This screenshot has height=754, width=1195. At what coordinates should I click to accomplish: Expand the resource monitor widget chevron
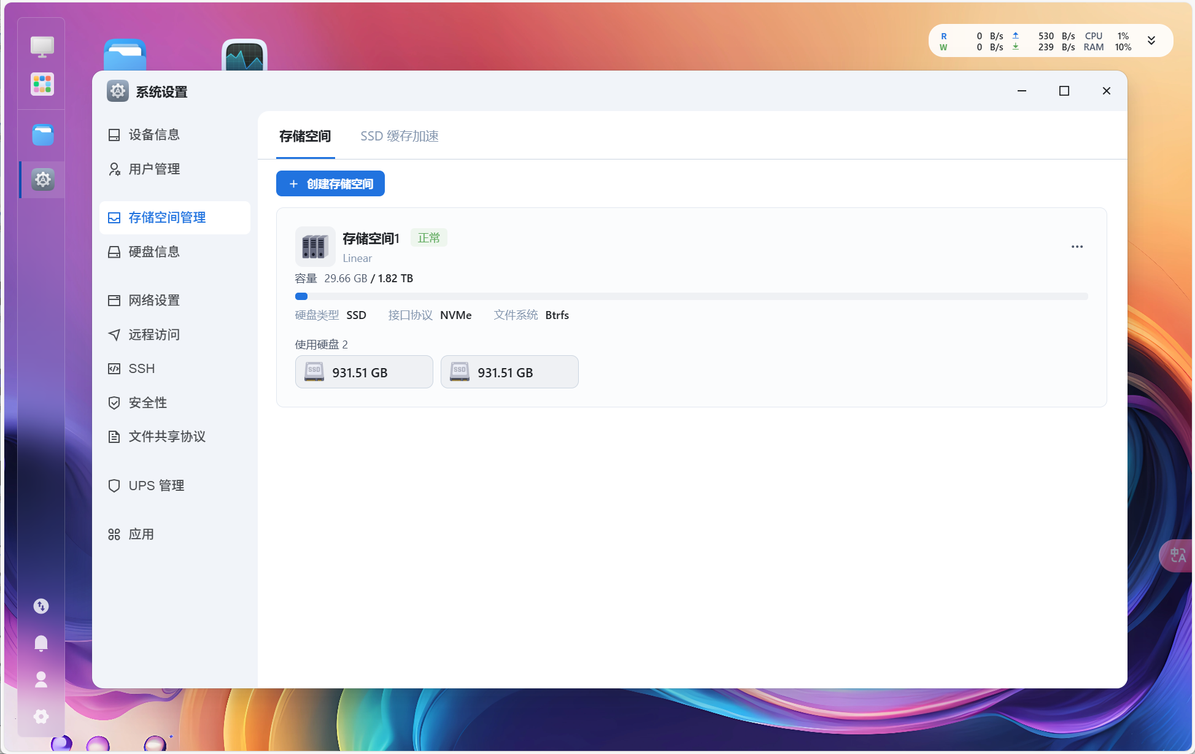pos(1151,41)
